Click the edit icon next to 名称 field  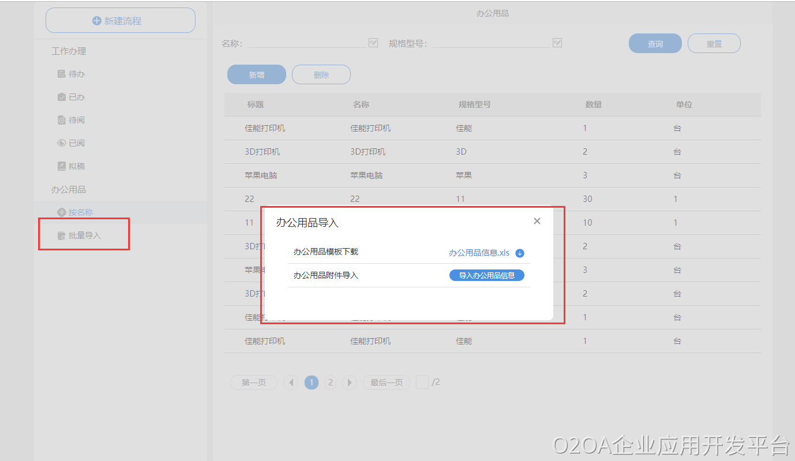(x=373, y=43)
